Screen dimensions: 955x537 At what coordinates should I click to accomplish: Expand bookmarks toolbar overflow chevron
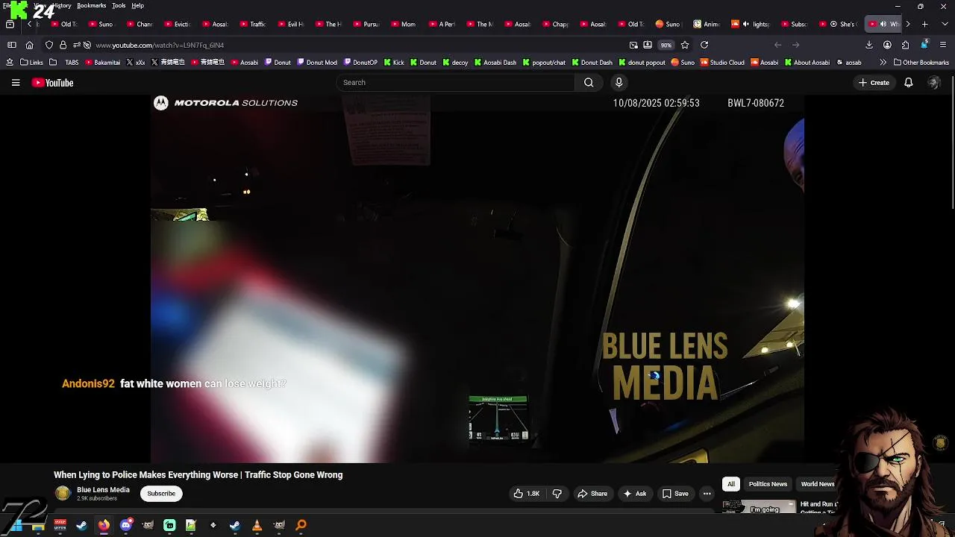click(883, 63)
